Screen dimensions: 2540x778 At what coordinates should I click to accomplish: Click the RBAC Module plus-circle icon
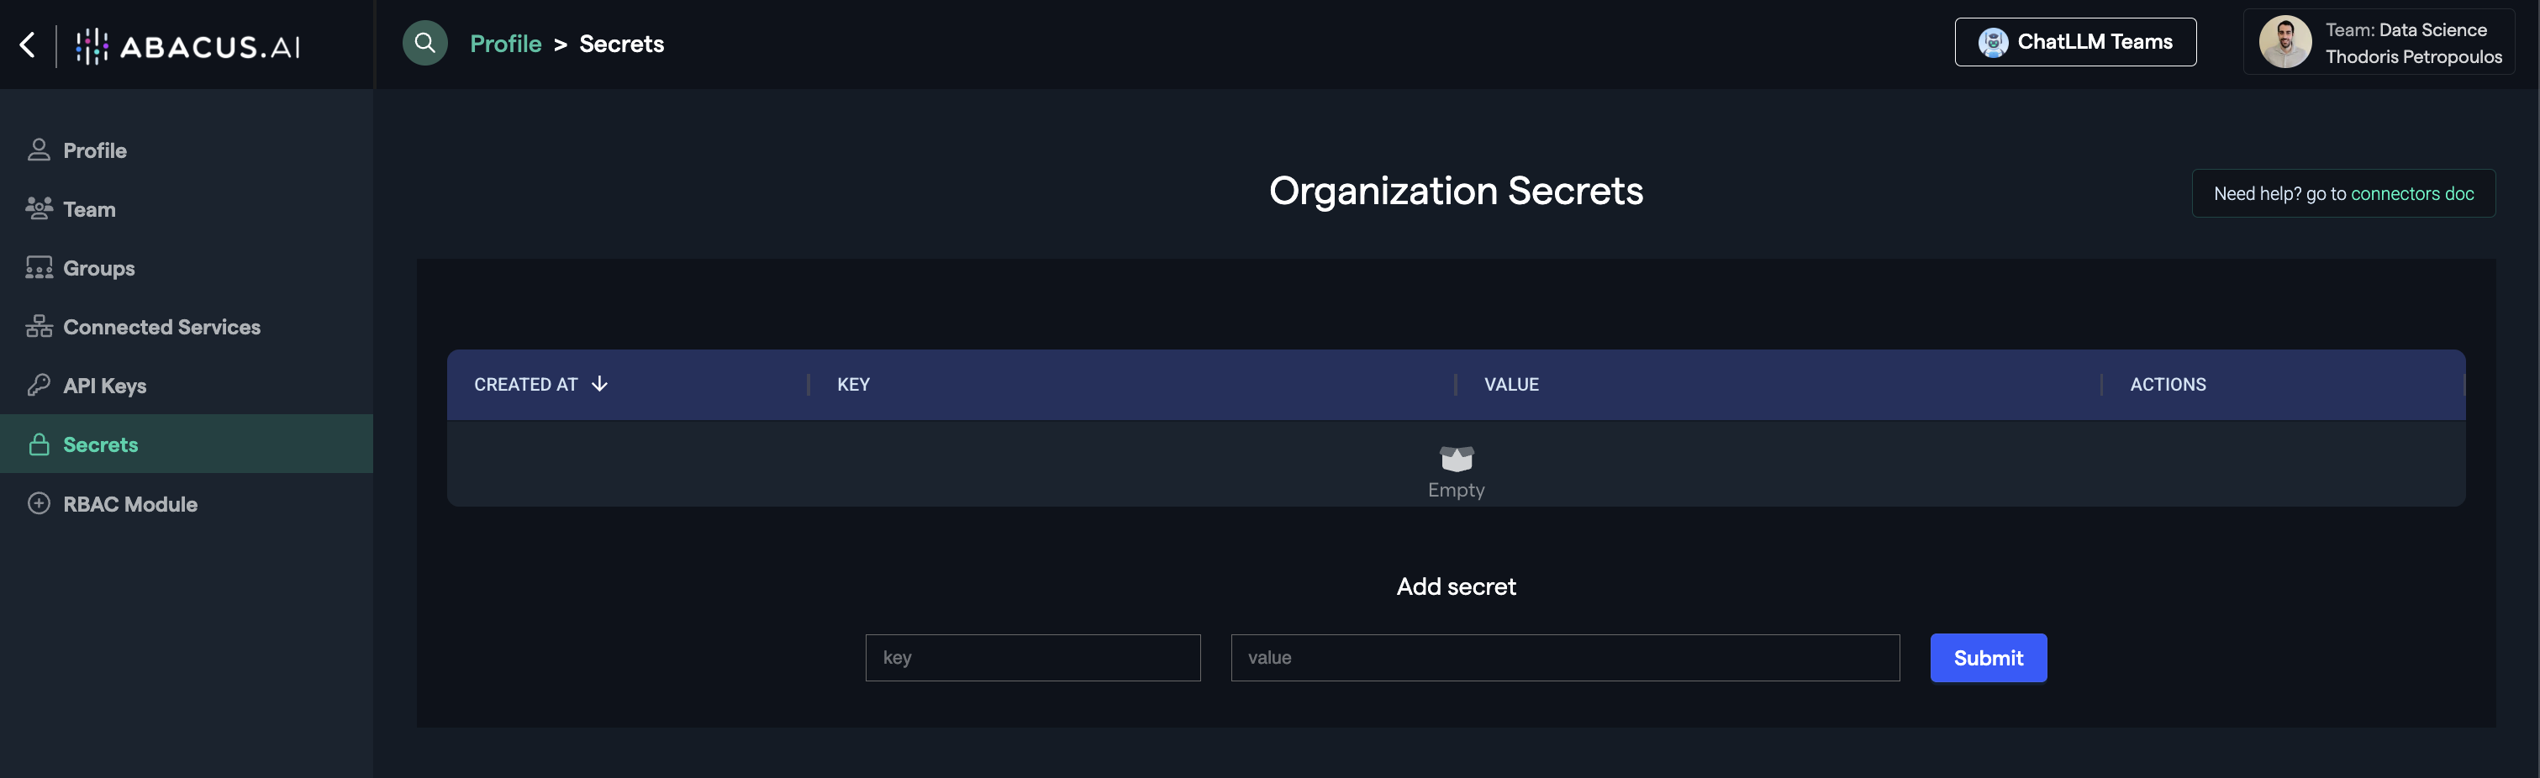[x=39, y=504]
